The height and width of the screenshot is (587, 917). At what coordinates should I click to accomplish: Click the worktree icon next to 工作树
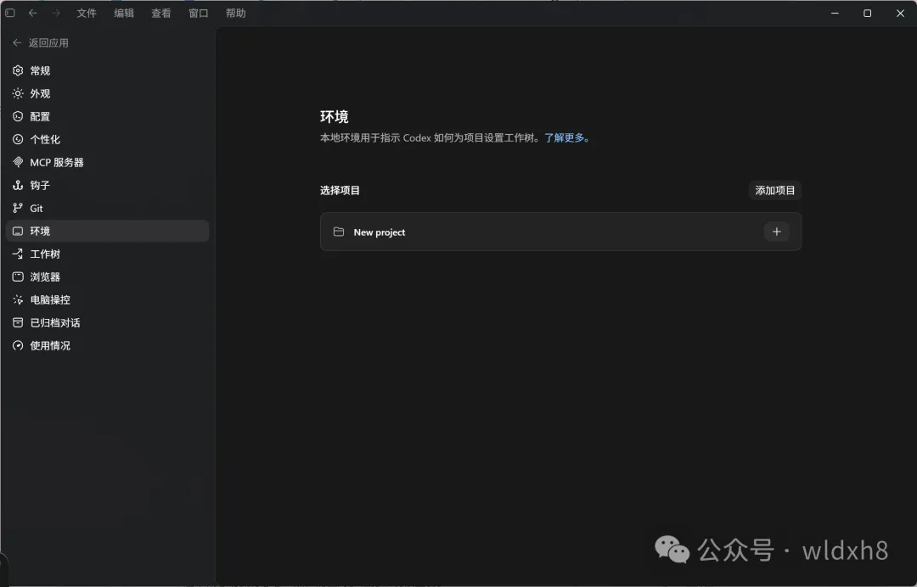tap(18, 254)
